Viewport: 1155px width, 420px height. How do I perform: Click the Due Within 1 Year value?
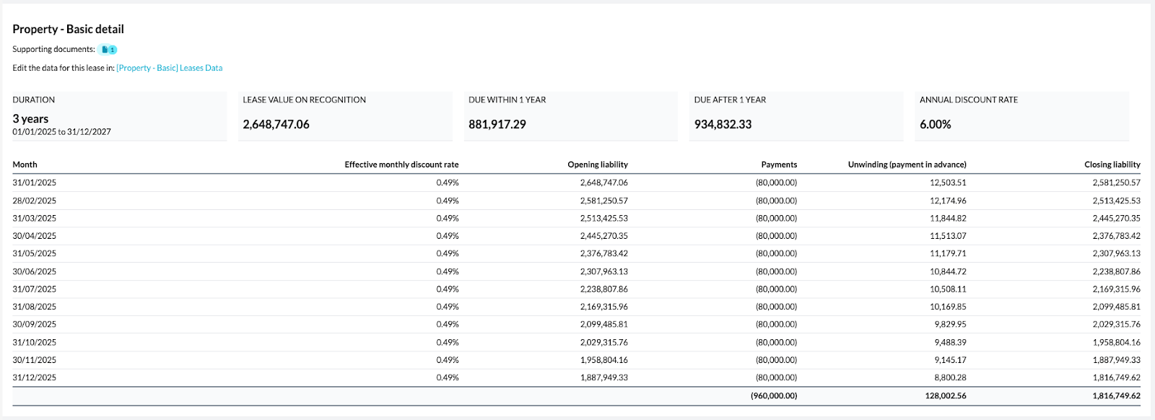(497, 124)
